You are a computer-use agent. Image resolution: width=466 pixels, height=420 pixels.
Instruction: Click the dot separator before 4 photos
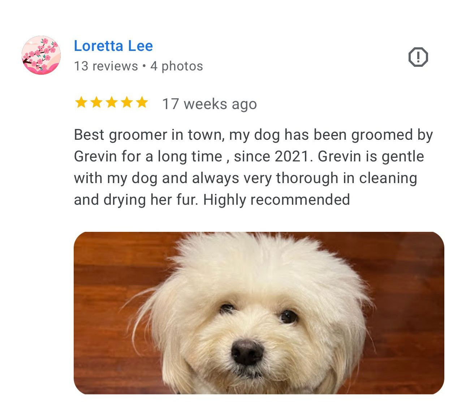point(144,66)
